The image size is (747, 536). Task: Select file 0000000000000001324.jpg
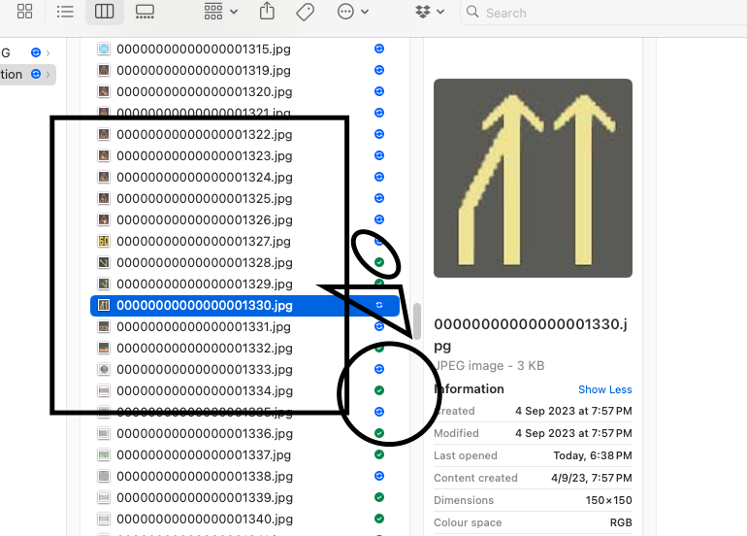pyautogui.click(x=205, y=178)
